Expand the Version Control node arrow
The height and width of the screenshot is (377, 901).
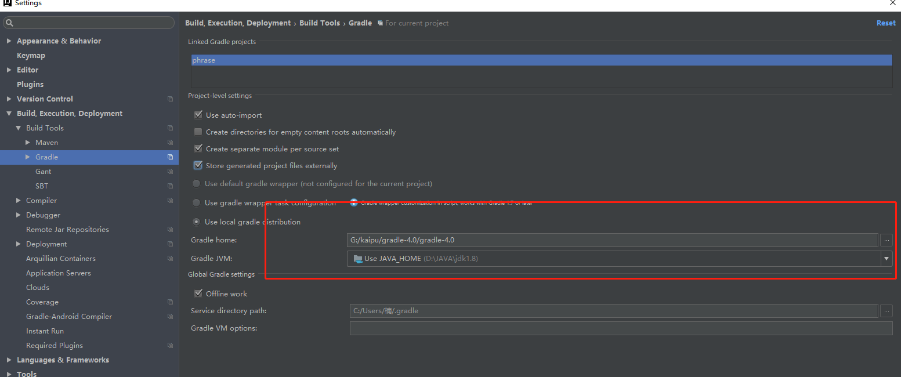pos(9,99)
